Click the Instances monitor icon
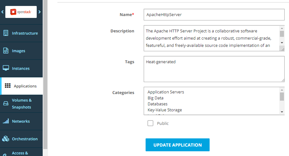This screenshot has height=156, width=289. coord(6,68)
